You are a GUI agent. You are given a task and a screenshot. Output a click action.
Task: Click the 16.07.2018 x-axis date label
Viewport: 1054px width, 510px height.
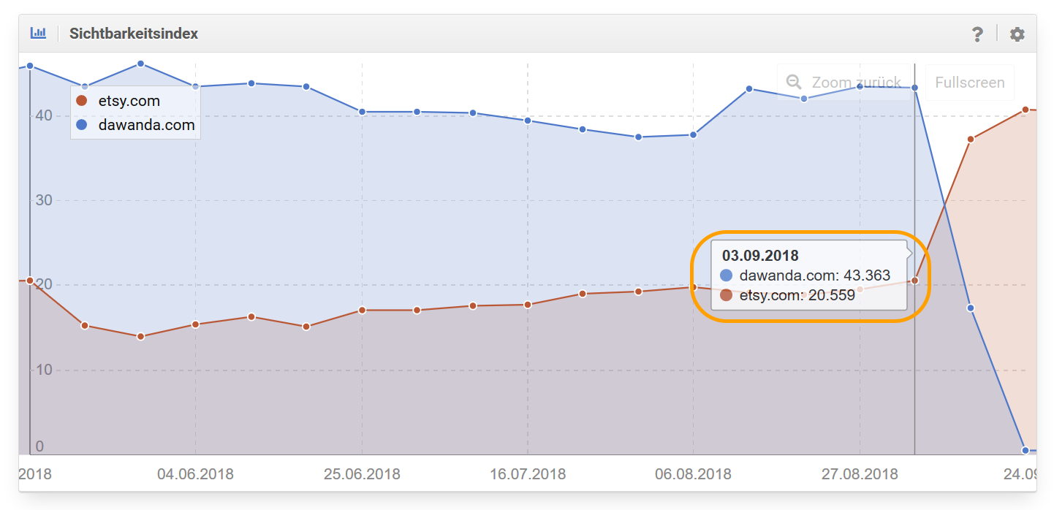coord(528,474)
